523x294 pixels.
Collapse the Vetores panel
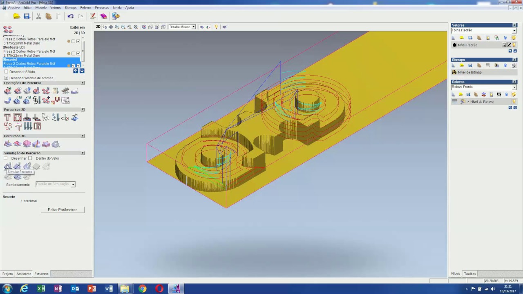click(x=515, y=25)
